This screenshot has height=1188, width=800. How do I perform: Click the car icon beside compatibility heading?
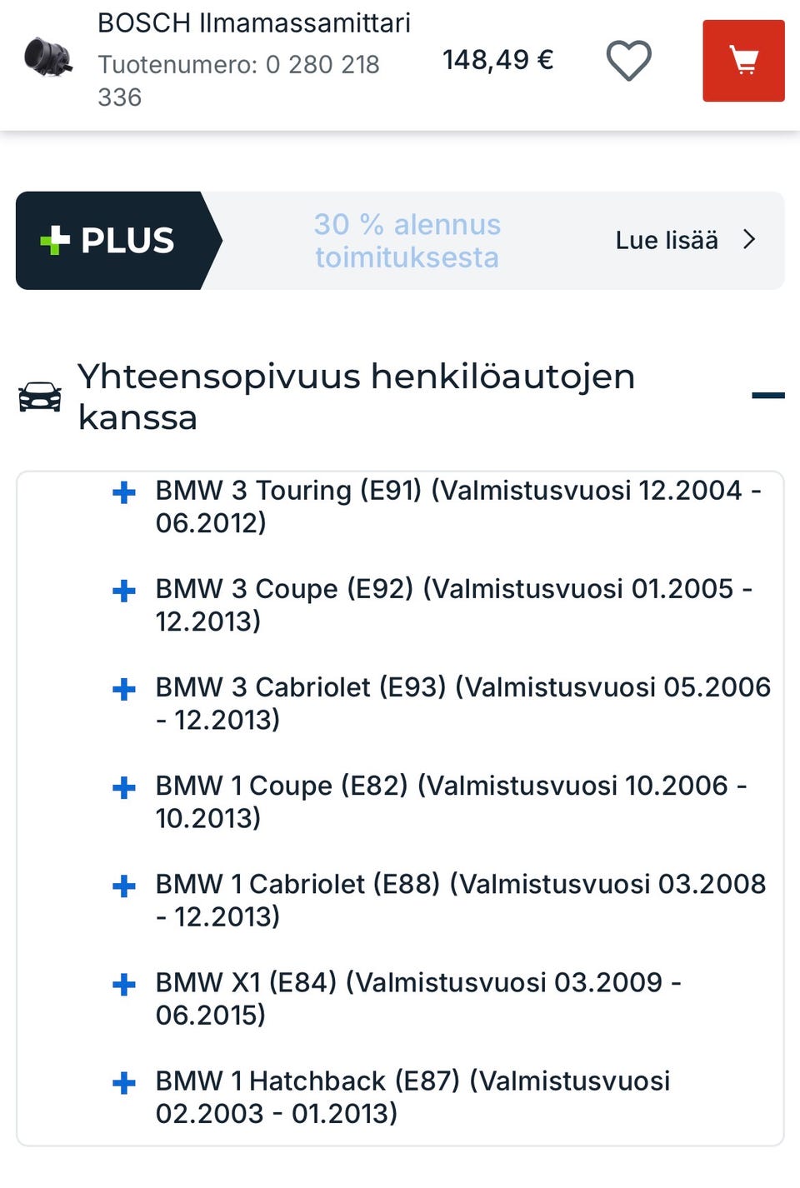click(40, 397)
